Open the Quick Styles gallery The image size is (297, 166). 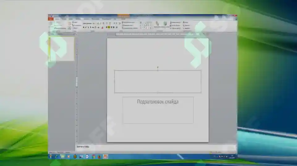tap(165, 25)
